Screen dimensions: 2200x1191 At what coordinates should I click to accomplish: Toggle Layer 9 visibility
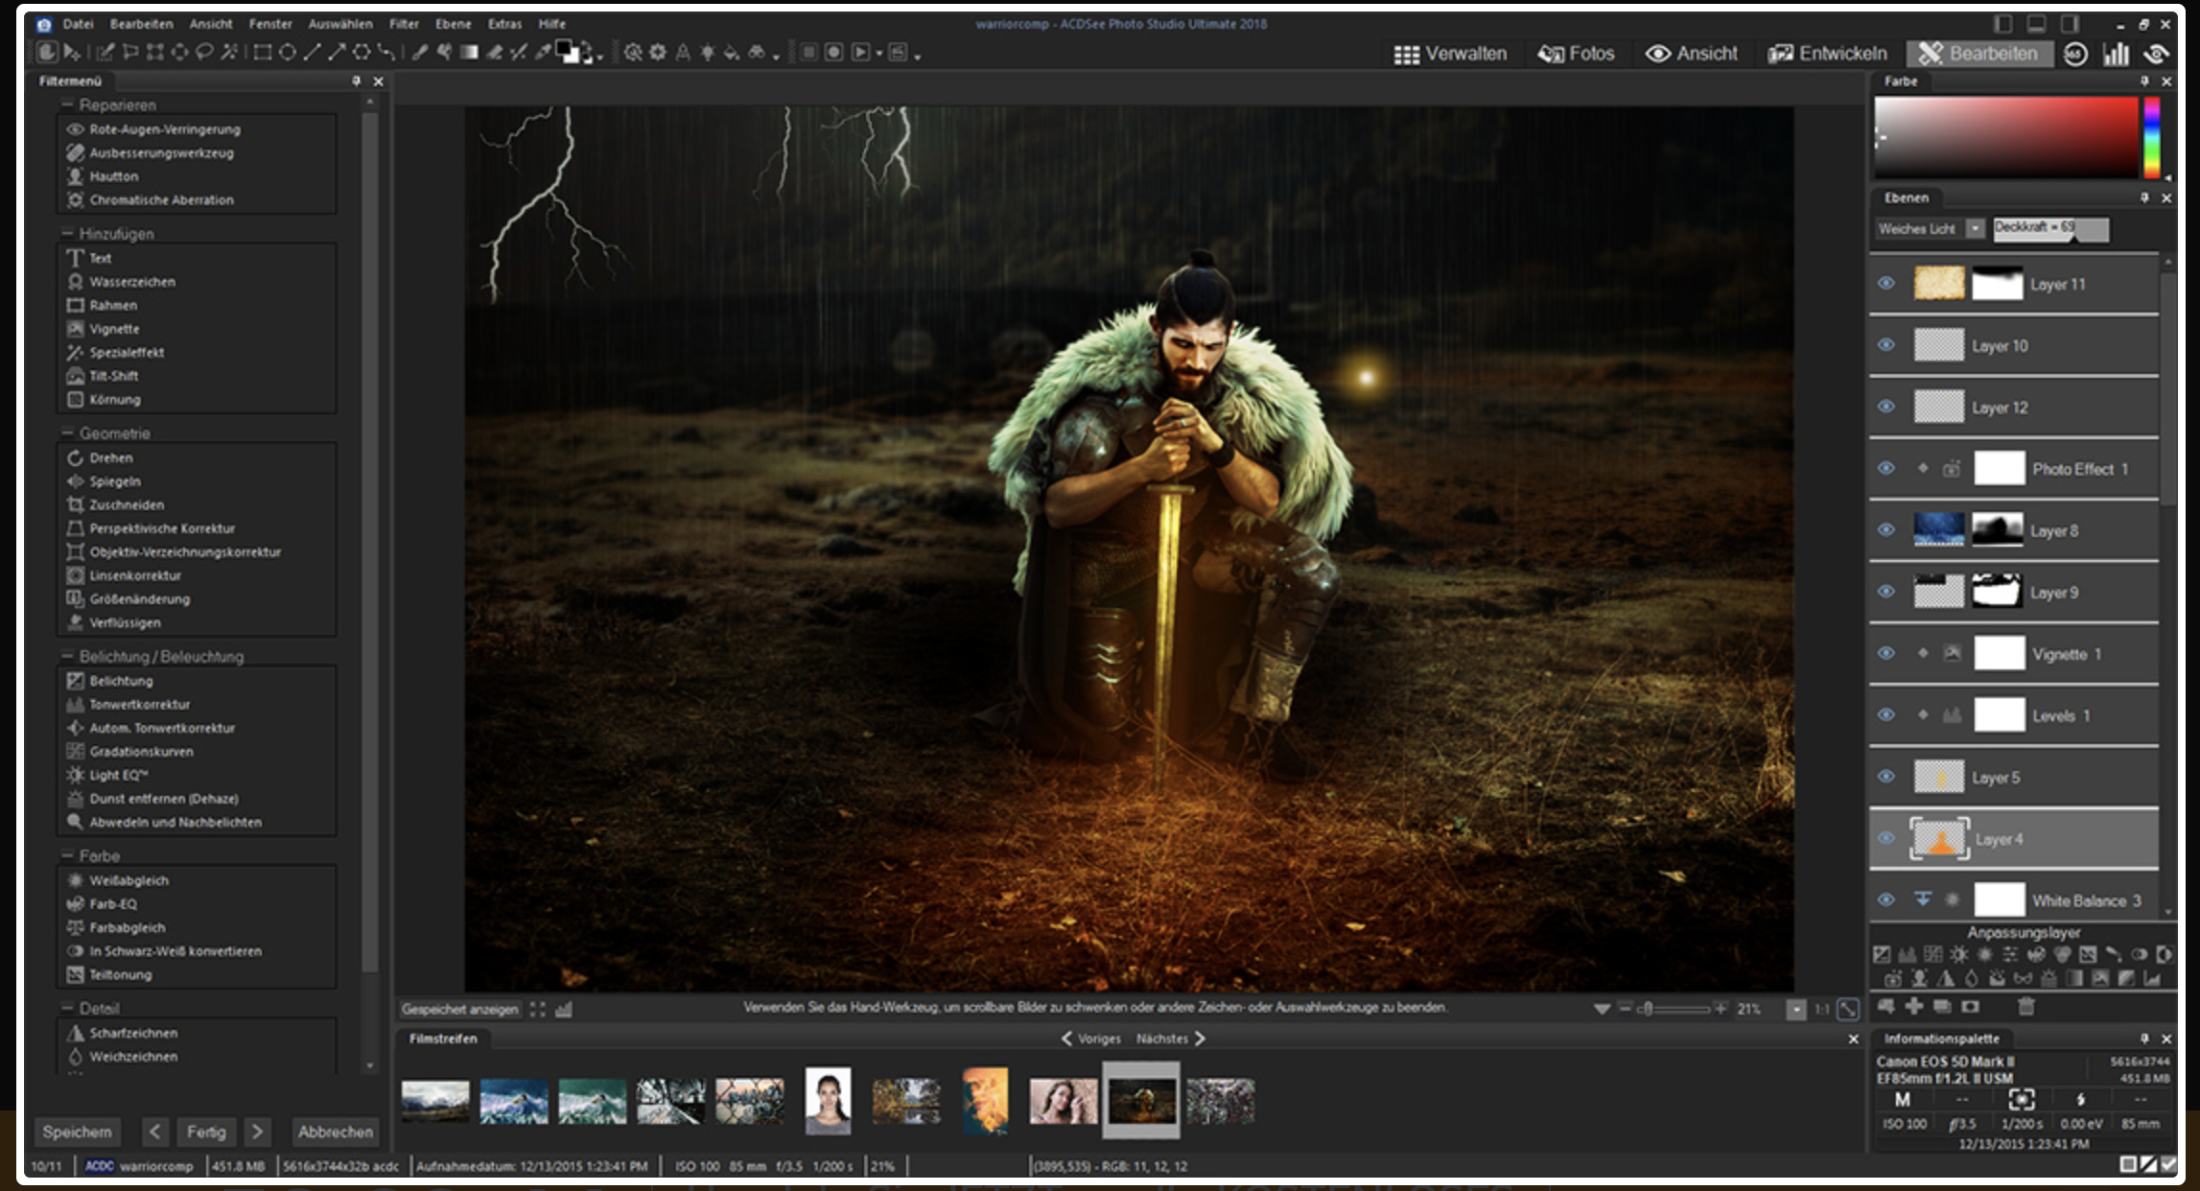pyautogui.click(x=1885, y=592)
